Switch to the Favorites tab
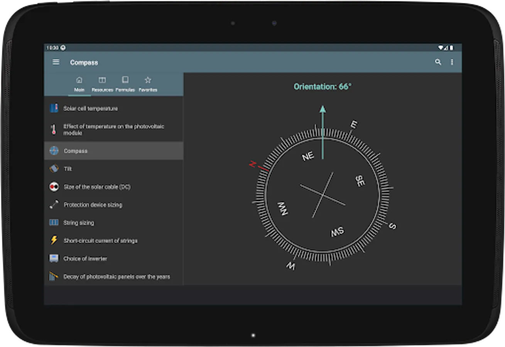The height and width of the screenshot is (347, 505). 148,84
